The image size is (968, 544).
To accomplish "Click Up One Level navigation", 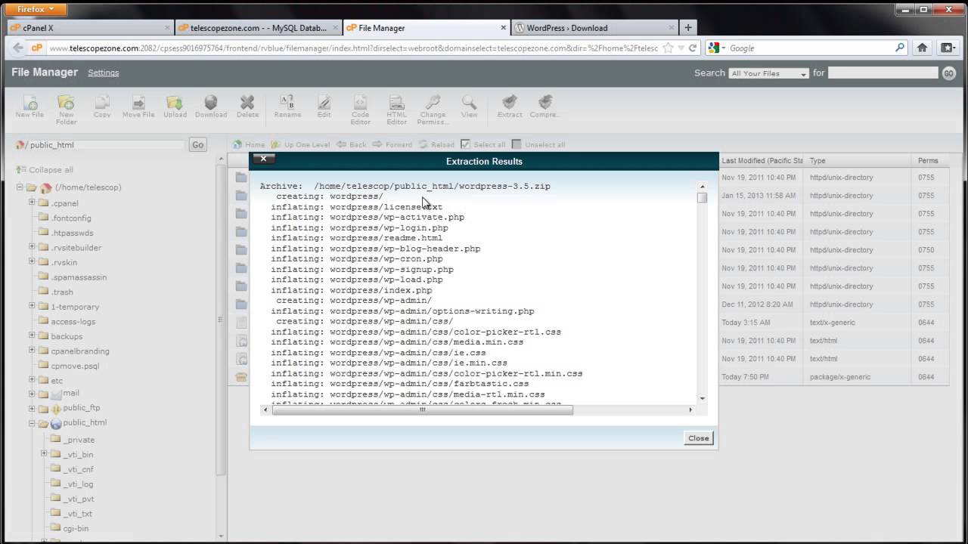I will pos(301,144).
